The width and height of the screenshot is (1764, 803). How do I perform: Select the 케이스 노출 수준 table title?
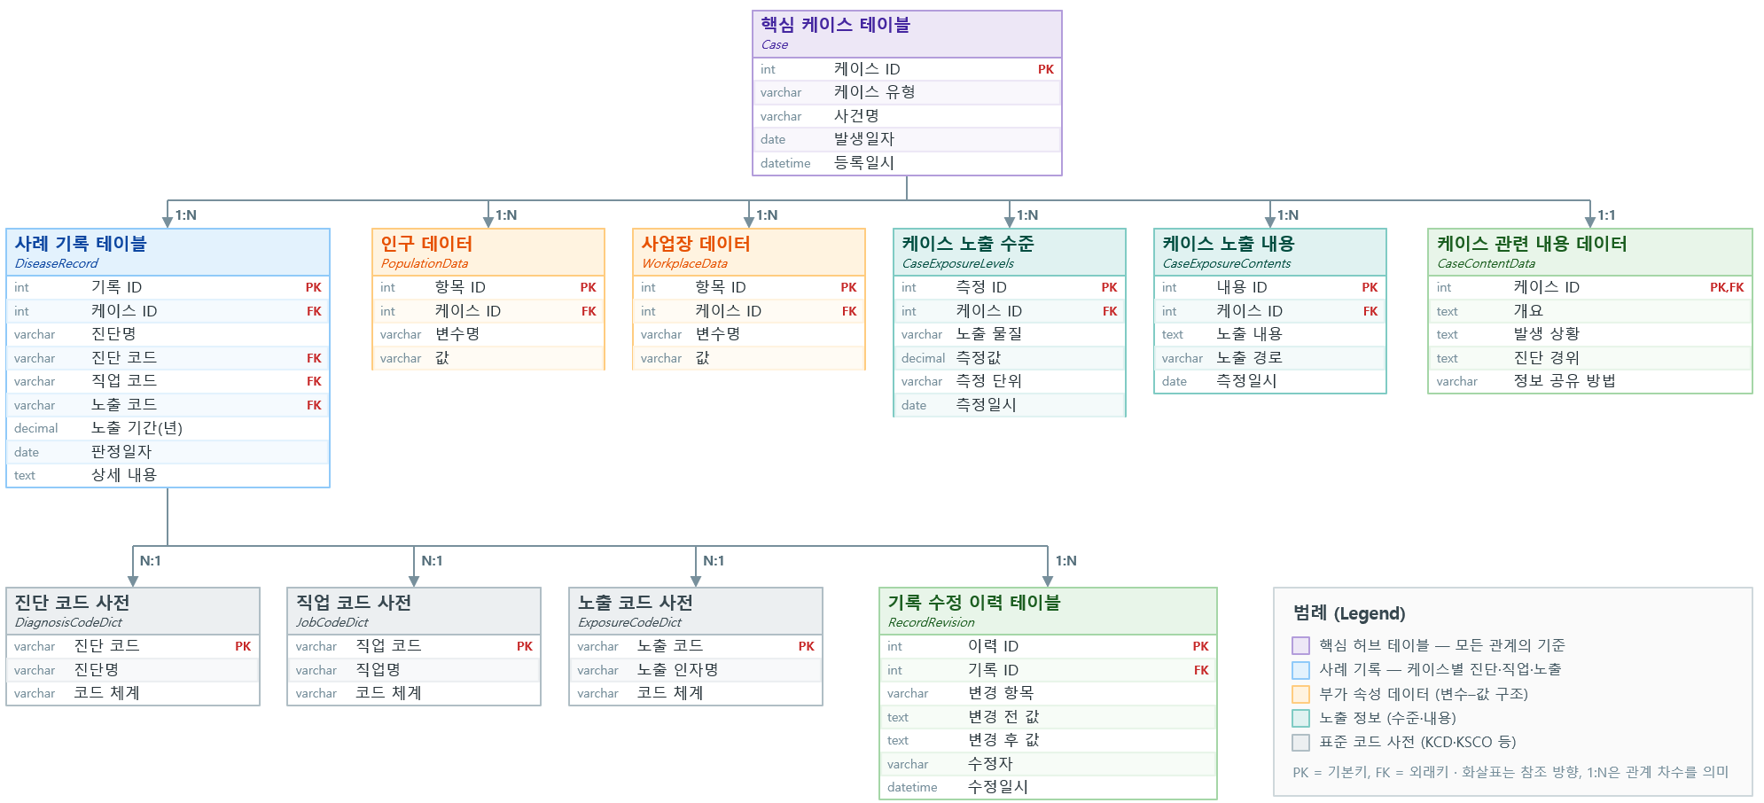point(968,244)
